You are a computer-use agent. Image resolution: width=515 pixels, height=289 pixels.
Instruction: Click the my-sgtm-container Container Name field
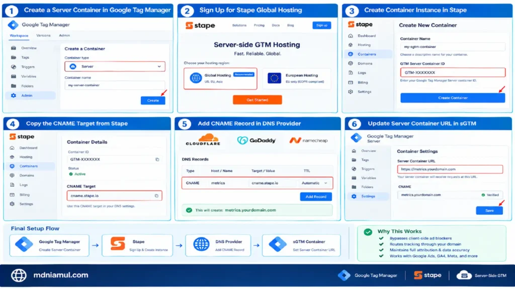click(453, 47)
